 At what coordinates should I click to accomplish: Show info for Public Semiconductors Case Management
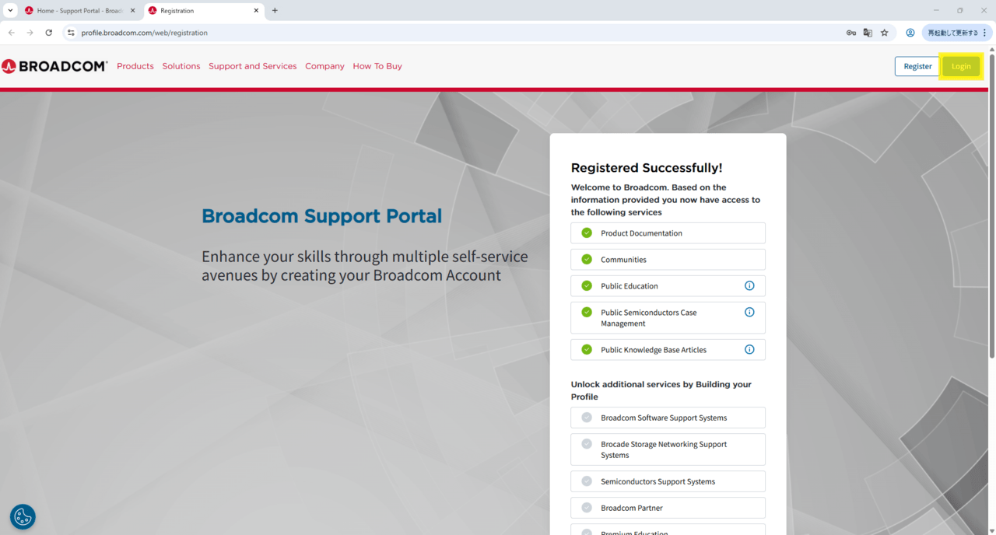[x=749, y=312]
